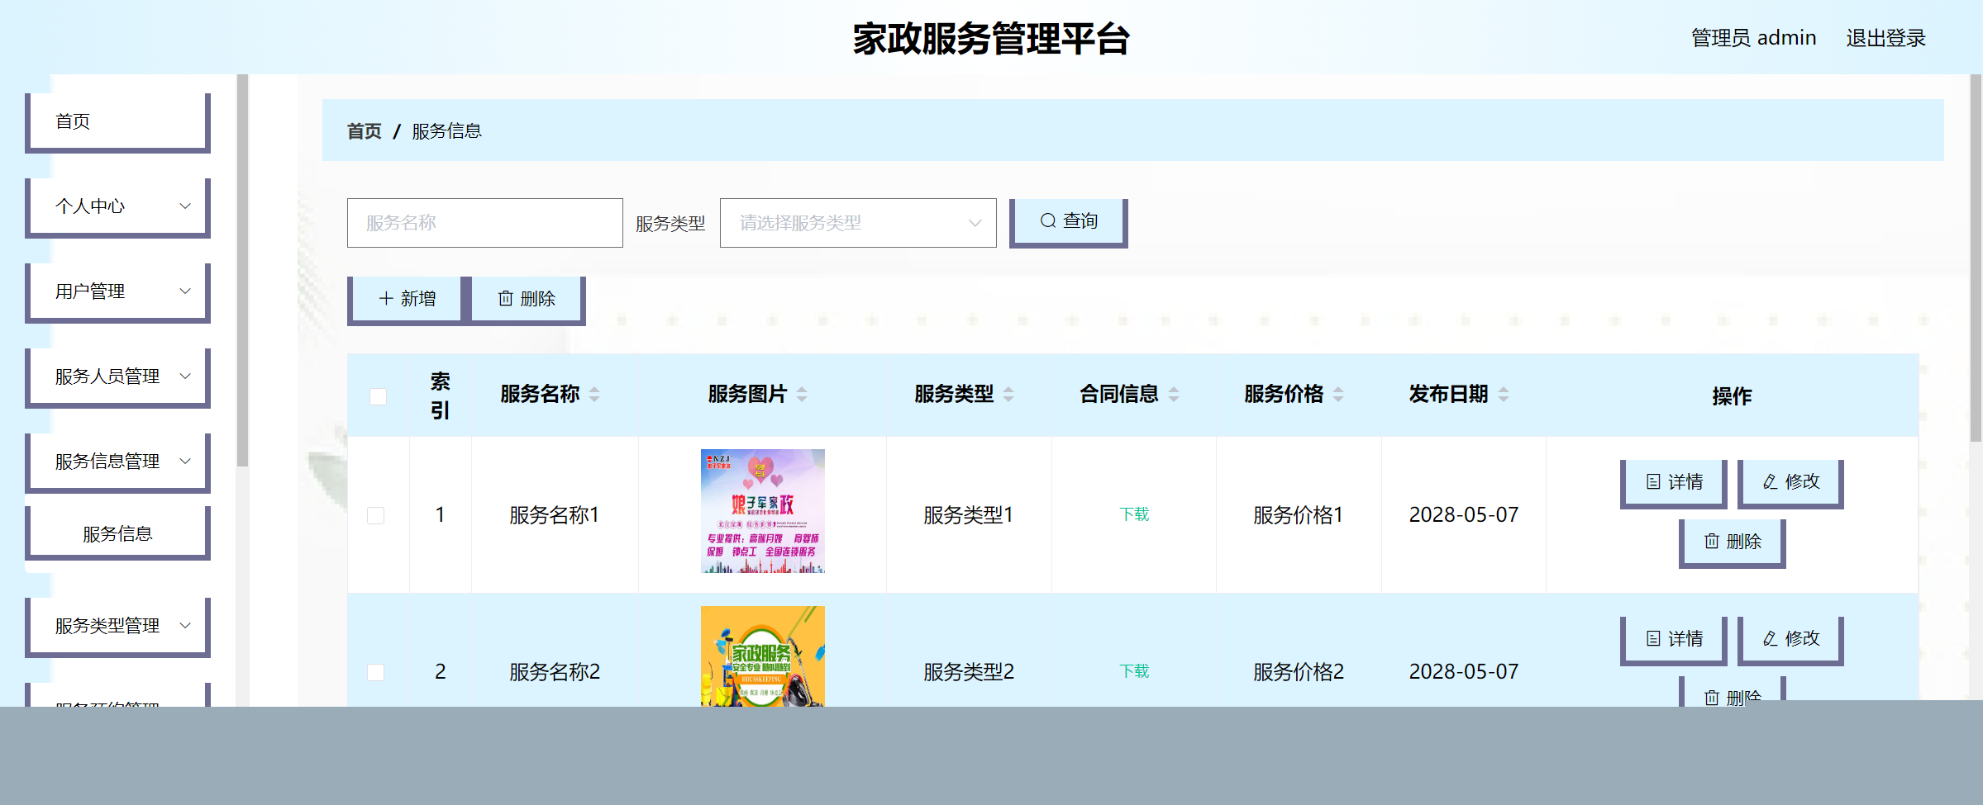Download the contract for 服务名称1
The width and height of the screenshot is (1983, 805).
pos(1133,514)
